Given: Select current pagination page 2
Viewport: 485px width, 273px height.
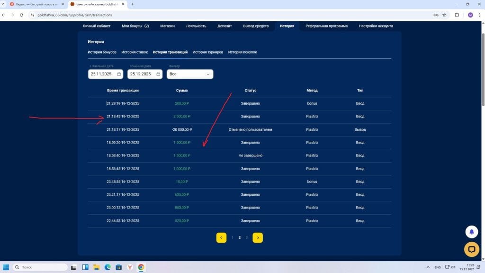Looking at the screenshot, I should coord(239,238).
